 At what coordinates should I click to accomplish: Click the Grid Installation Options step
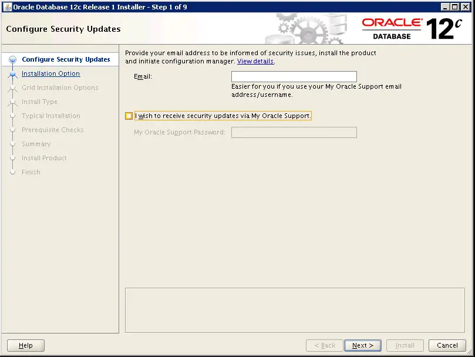click(60, 87)
